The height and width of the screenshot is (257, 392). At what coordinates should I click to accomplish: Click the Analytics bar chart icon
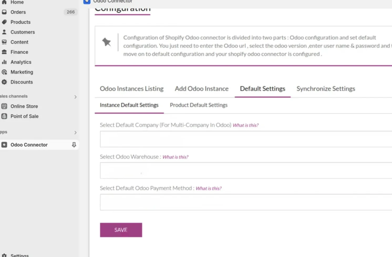pyautogui.click(x=4, y=62)
